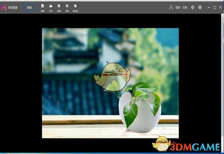Click the 登录 (Login) link
224x154 pixels.
pyautogui.click(x=178, y=7)
